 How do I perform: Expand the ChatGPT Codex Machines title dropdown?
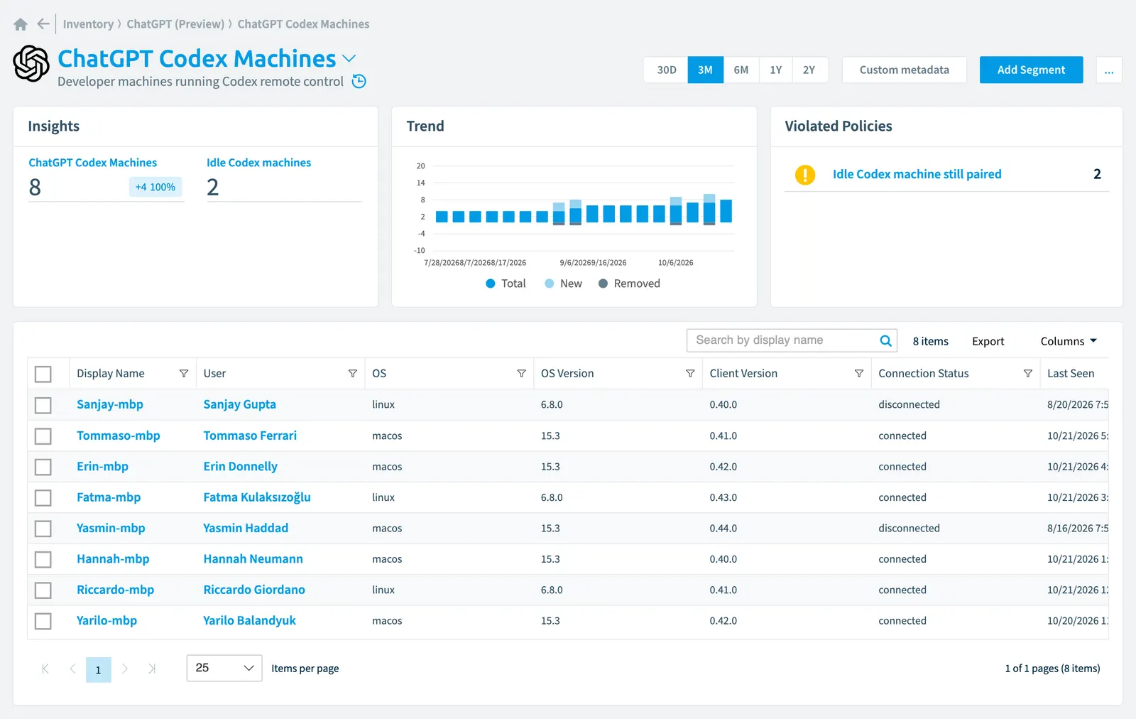point(349,58)
